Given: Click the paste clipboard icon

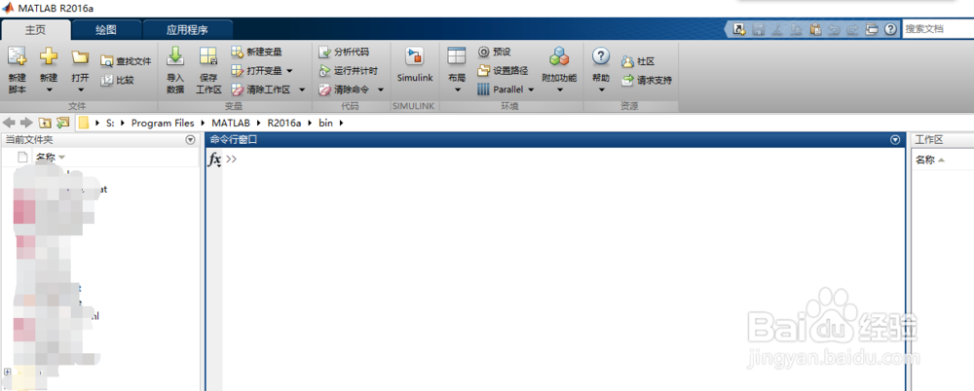Looking at the screenshot, I should 815,28.
